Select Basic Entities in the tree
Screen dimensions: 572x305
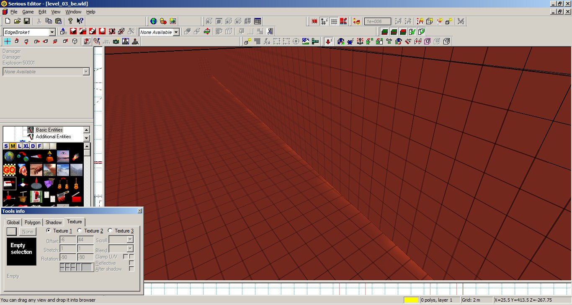[49, 130]
